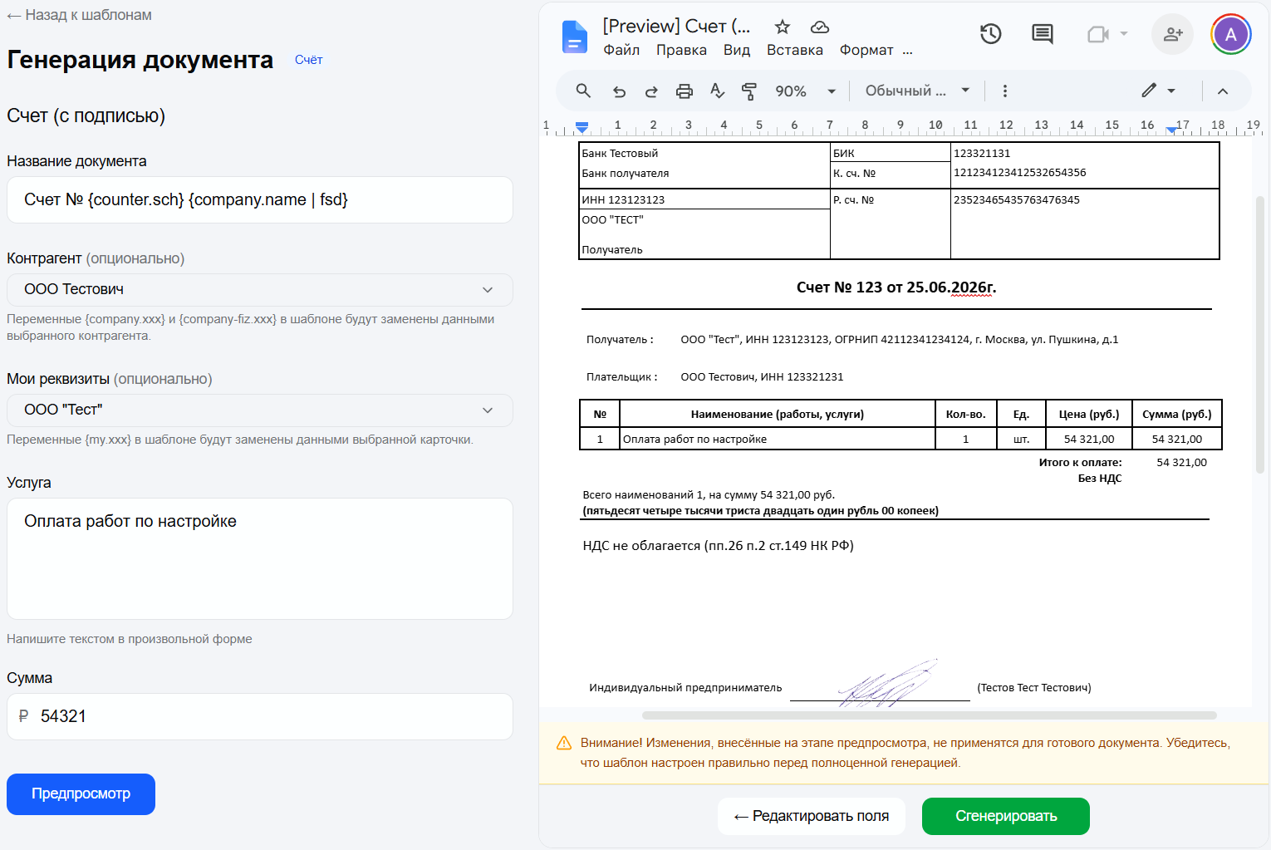Viewport: 1271px width, 850px height.
Task: Click the green Сгенерировать button
Action: 1006,816
